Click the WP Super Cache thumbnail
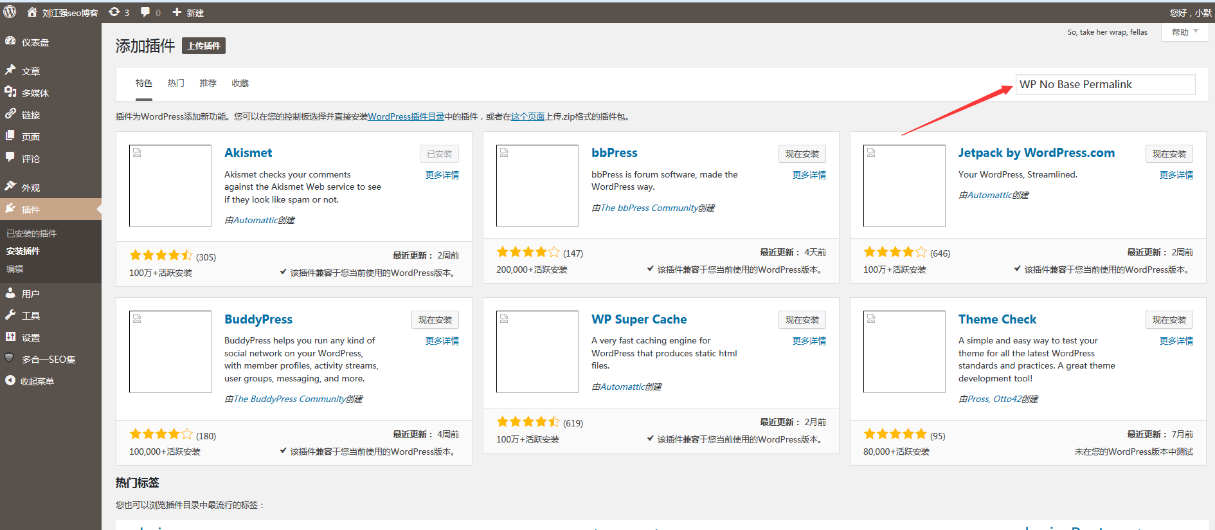 click(x=537, y=352)
